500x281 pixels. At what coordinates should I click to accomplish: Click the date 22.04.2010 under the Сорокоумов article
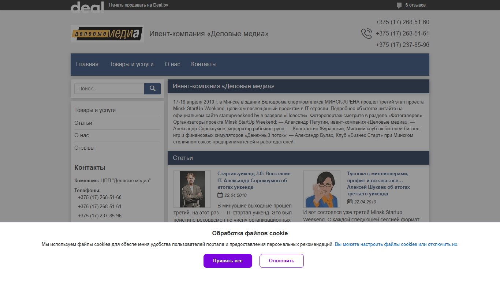(x=235, y=195)
